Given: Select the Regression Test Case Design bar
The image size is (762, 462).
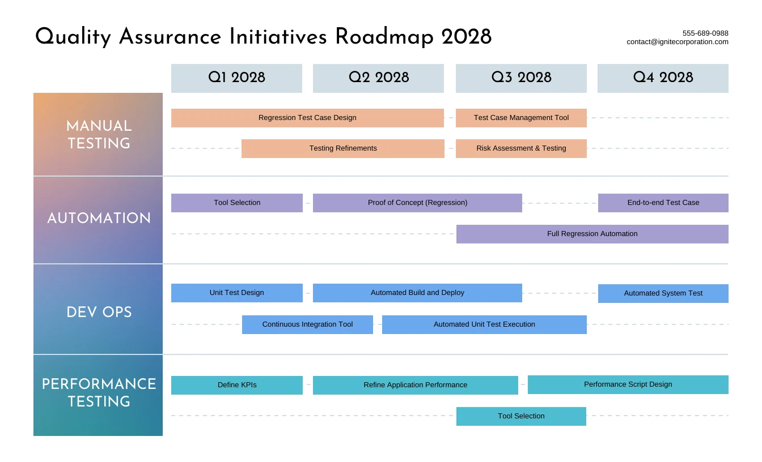Looking at the screenshot, I should tap(307, 118).
